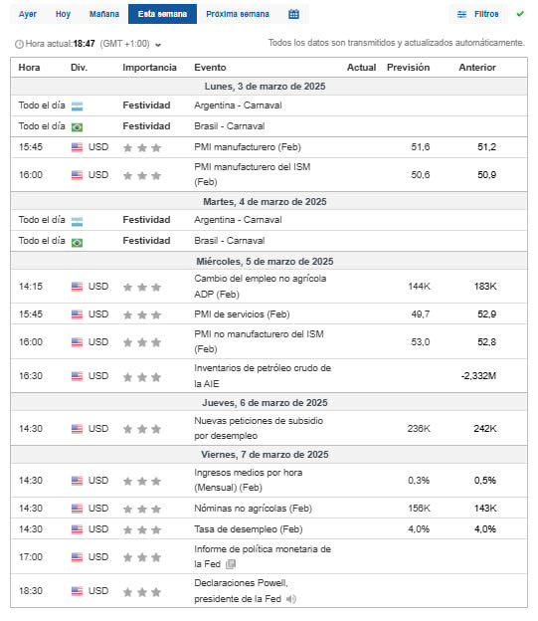Click the clock icon beside Hora actual

[19, 44]
